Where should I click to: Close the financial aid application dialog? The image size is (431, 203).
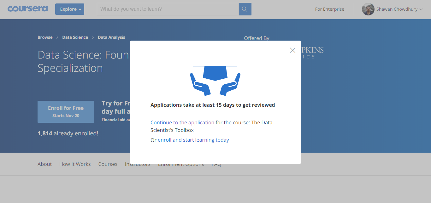pyautogui.click(x=292, y=50)
